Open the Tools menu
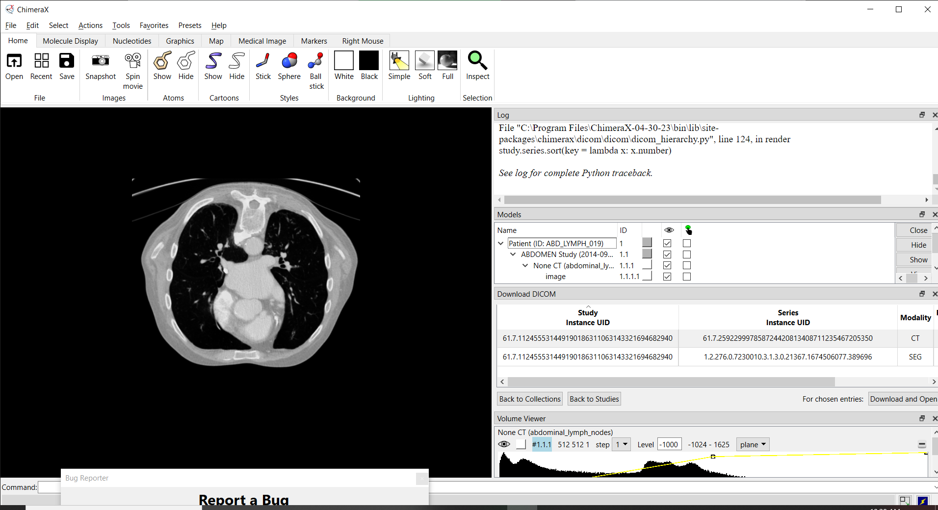The image size is (938, 510). pos(121,25)
